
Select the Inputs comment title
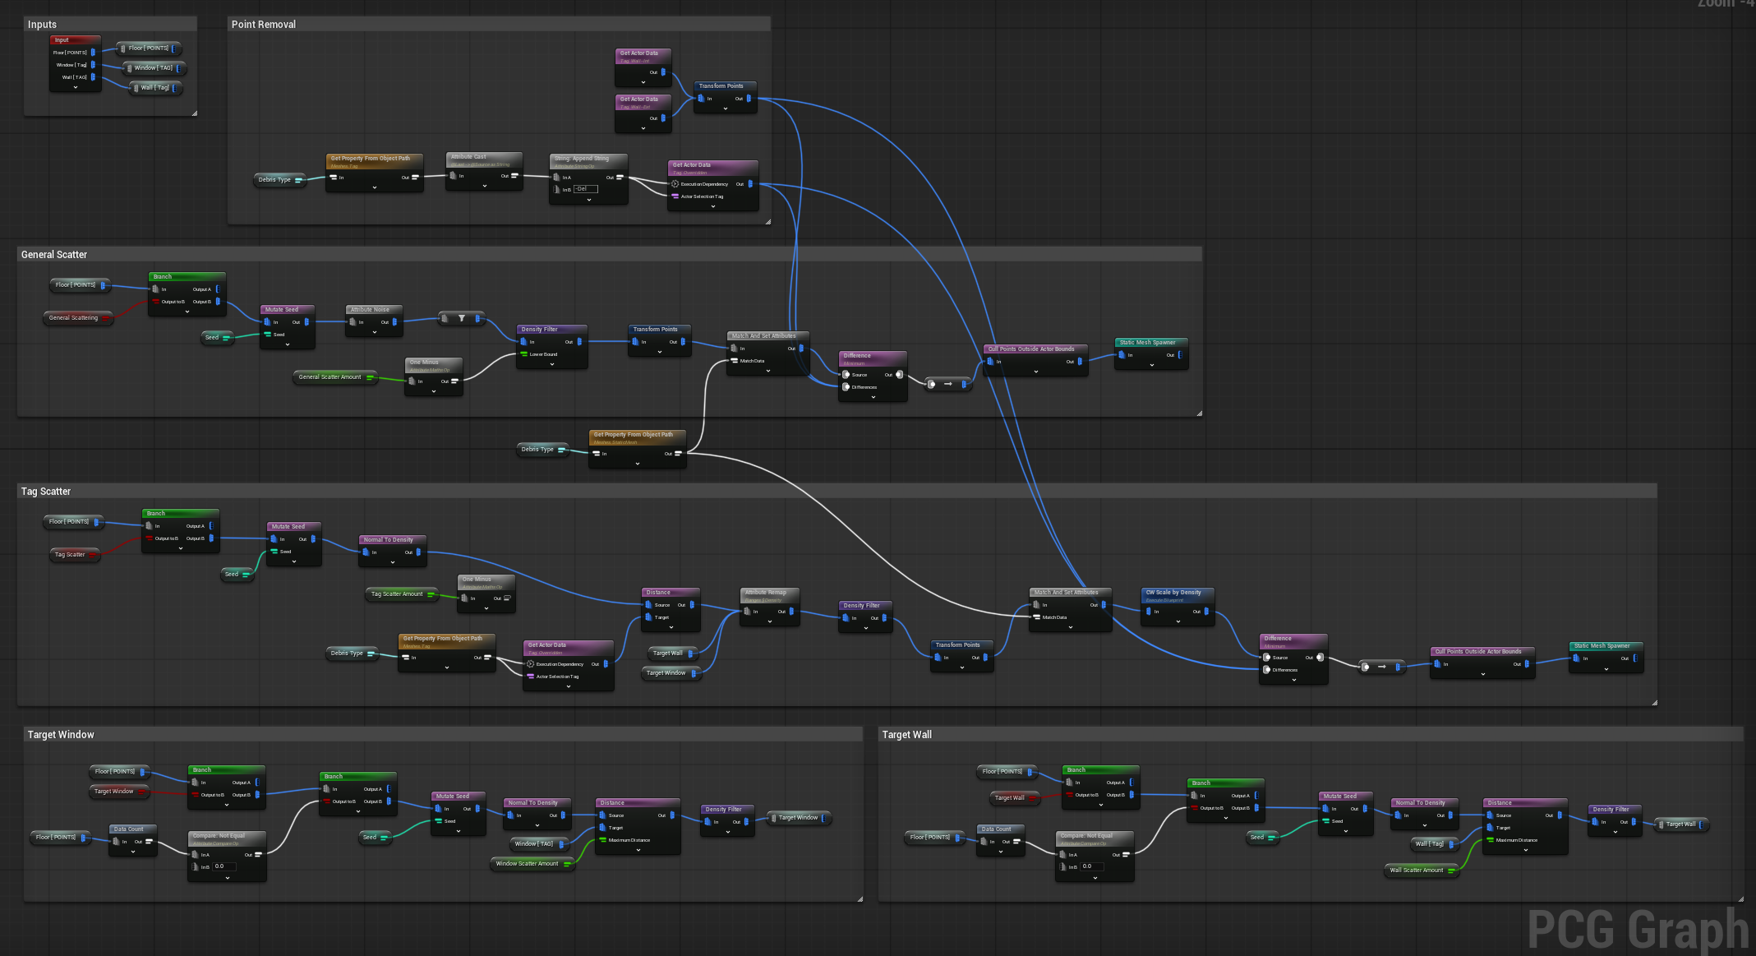(x=42, y=25)
